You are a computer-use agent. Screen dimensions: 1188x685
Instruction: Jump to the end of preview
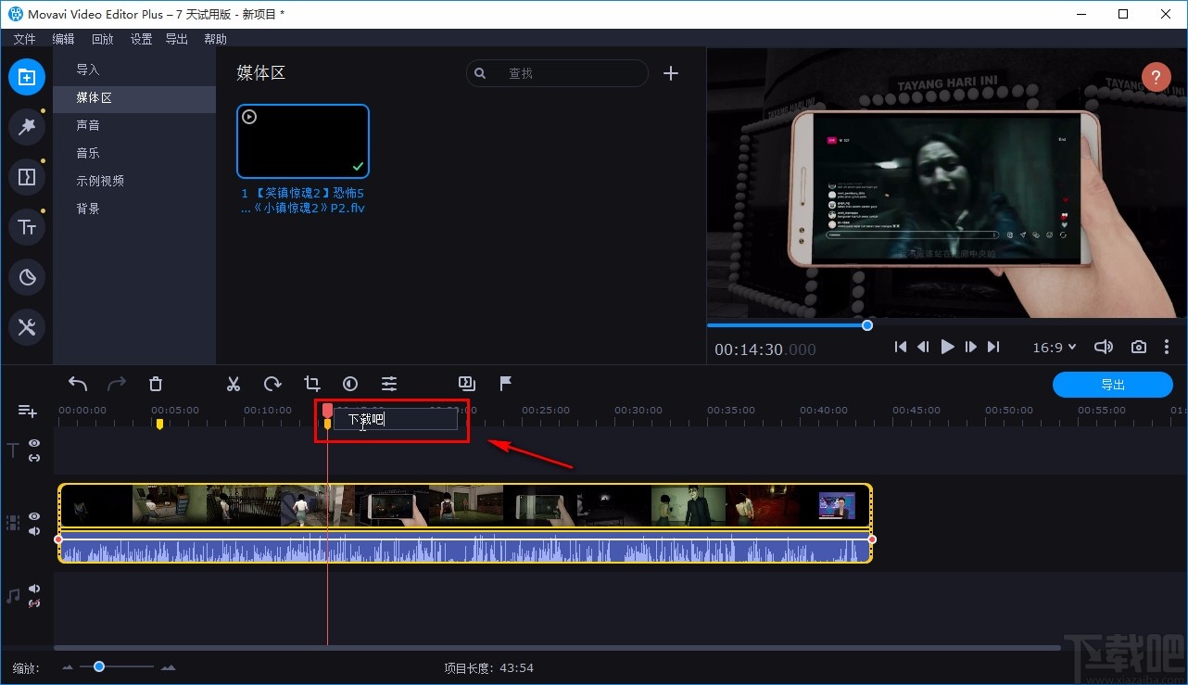click(993, 347)
